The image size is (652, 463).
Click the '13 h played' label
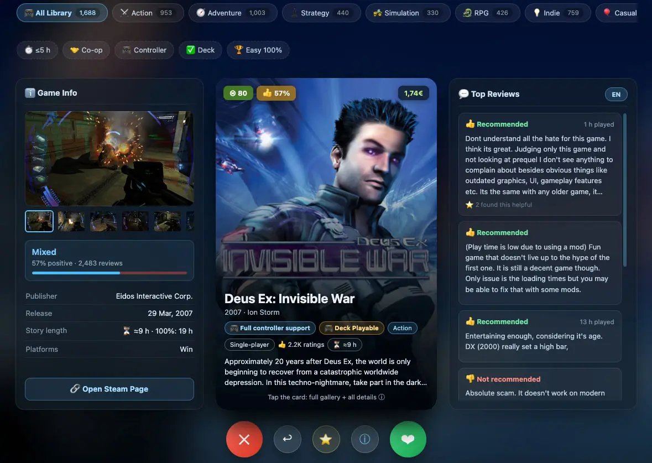pyautogui.click(x=597, y=321)
